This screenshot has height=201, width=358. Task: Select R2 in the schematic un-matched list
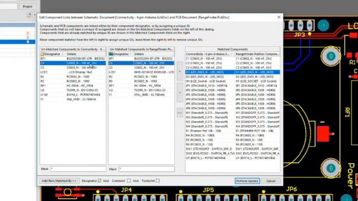point(73,77)
